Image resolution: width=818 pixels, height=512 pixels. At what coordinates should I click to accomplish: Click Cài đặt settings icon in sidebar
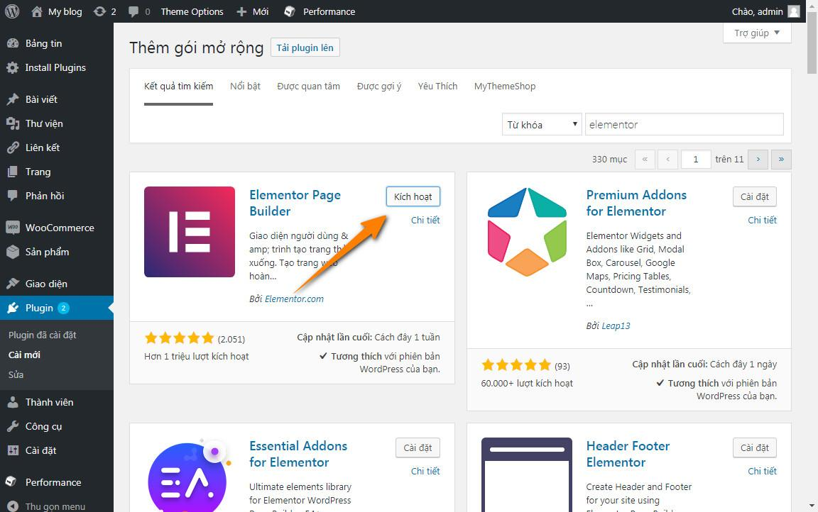(x=13, y=450)
